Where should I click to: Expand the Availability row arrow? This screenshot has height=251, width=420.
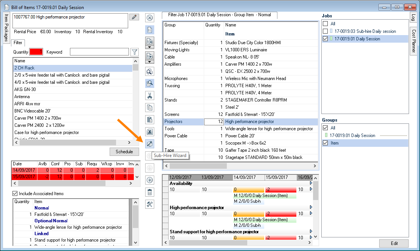(311, 183)
